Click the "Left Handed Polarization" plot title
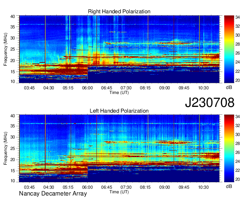Viewport: 244px width, 198px height. [119, 111]
